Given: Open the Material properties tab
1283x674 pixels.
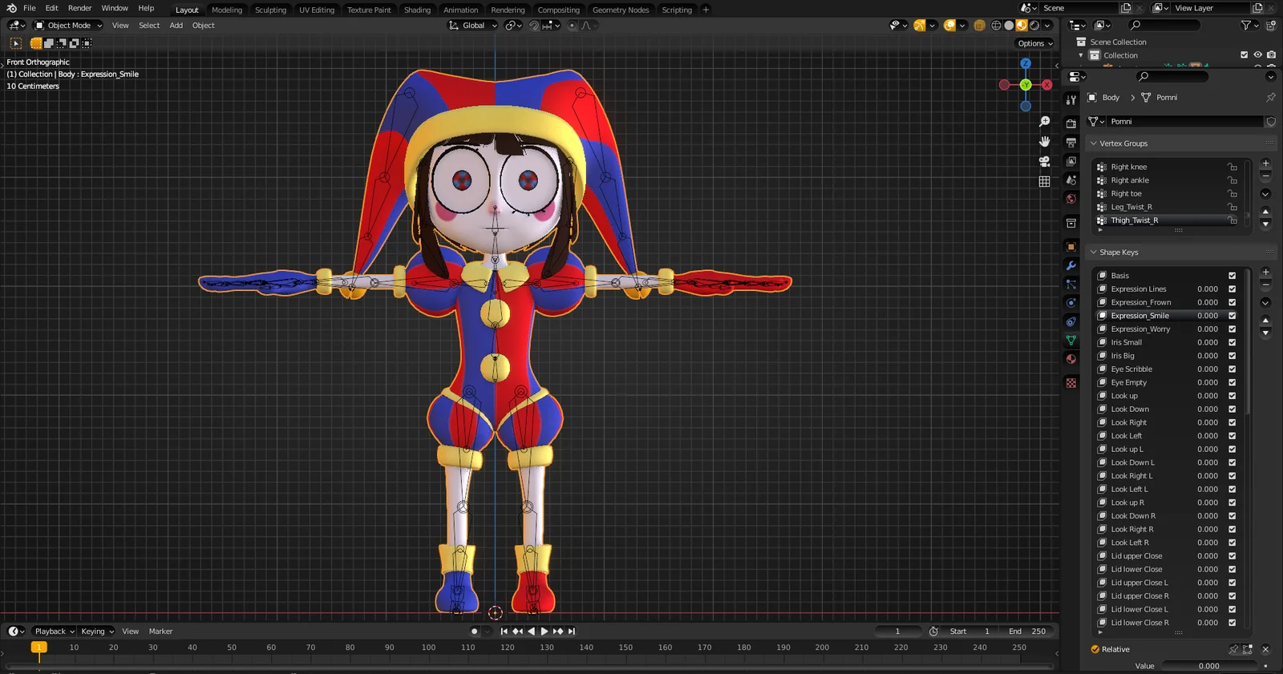Looking at the screenshot, I should (1071, 359).
